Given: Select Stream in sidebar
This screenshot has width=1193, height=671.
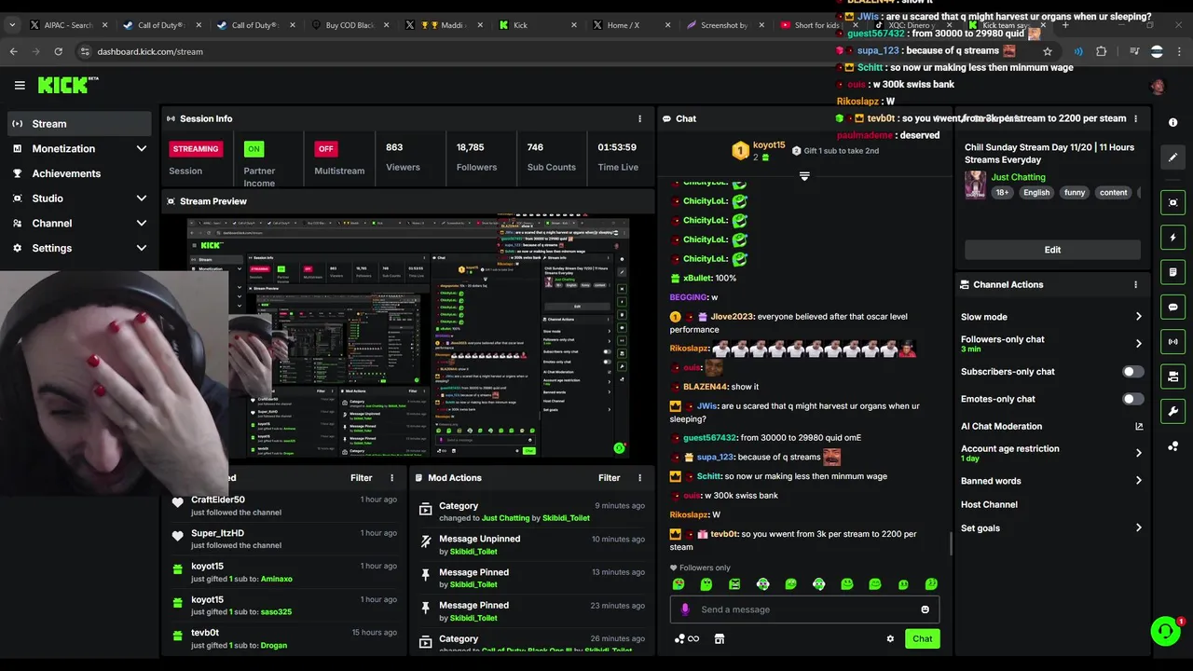Looking at the screenshot, I should (79, 124).
